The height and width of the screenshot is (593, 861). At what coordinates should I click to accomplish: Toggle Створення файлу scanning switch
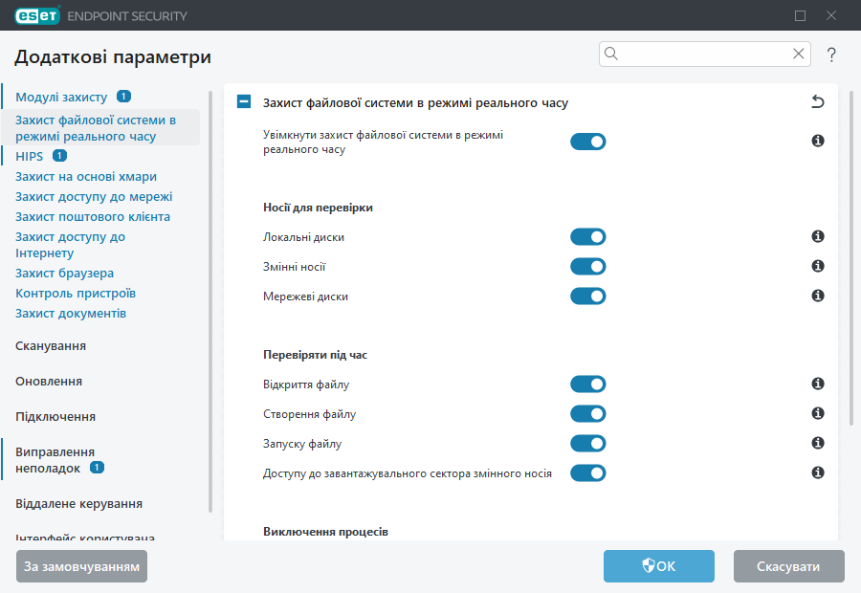coord(588,414)
